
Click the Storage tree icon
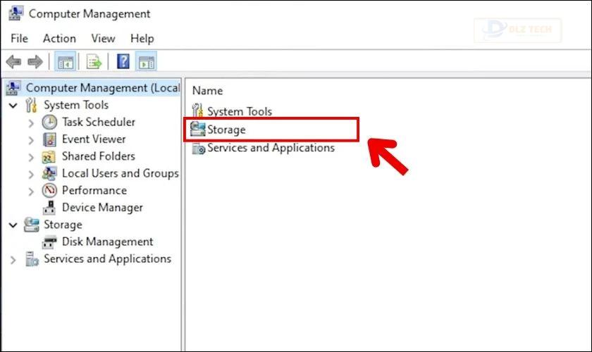click(x=31, y=225)
